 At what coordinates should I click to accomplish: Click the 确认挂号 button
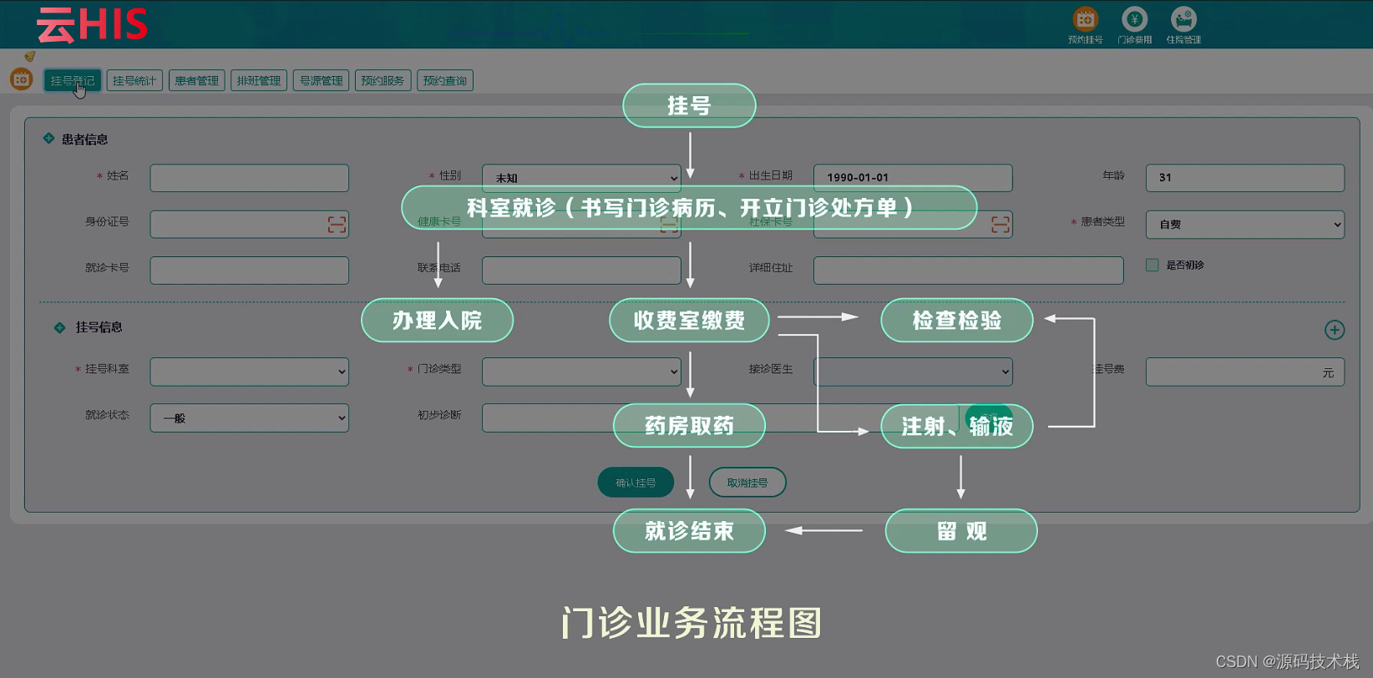click(x=636, y=483)
